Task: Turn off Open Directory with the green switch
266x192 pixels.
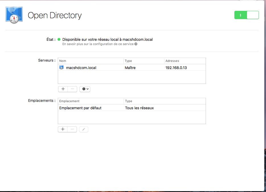Action: pyautogui.click(x=246, y=15)
